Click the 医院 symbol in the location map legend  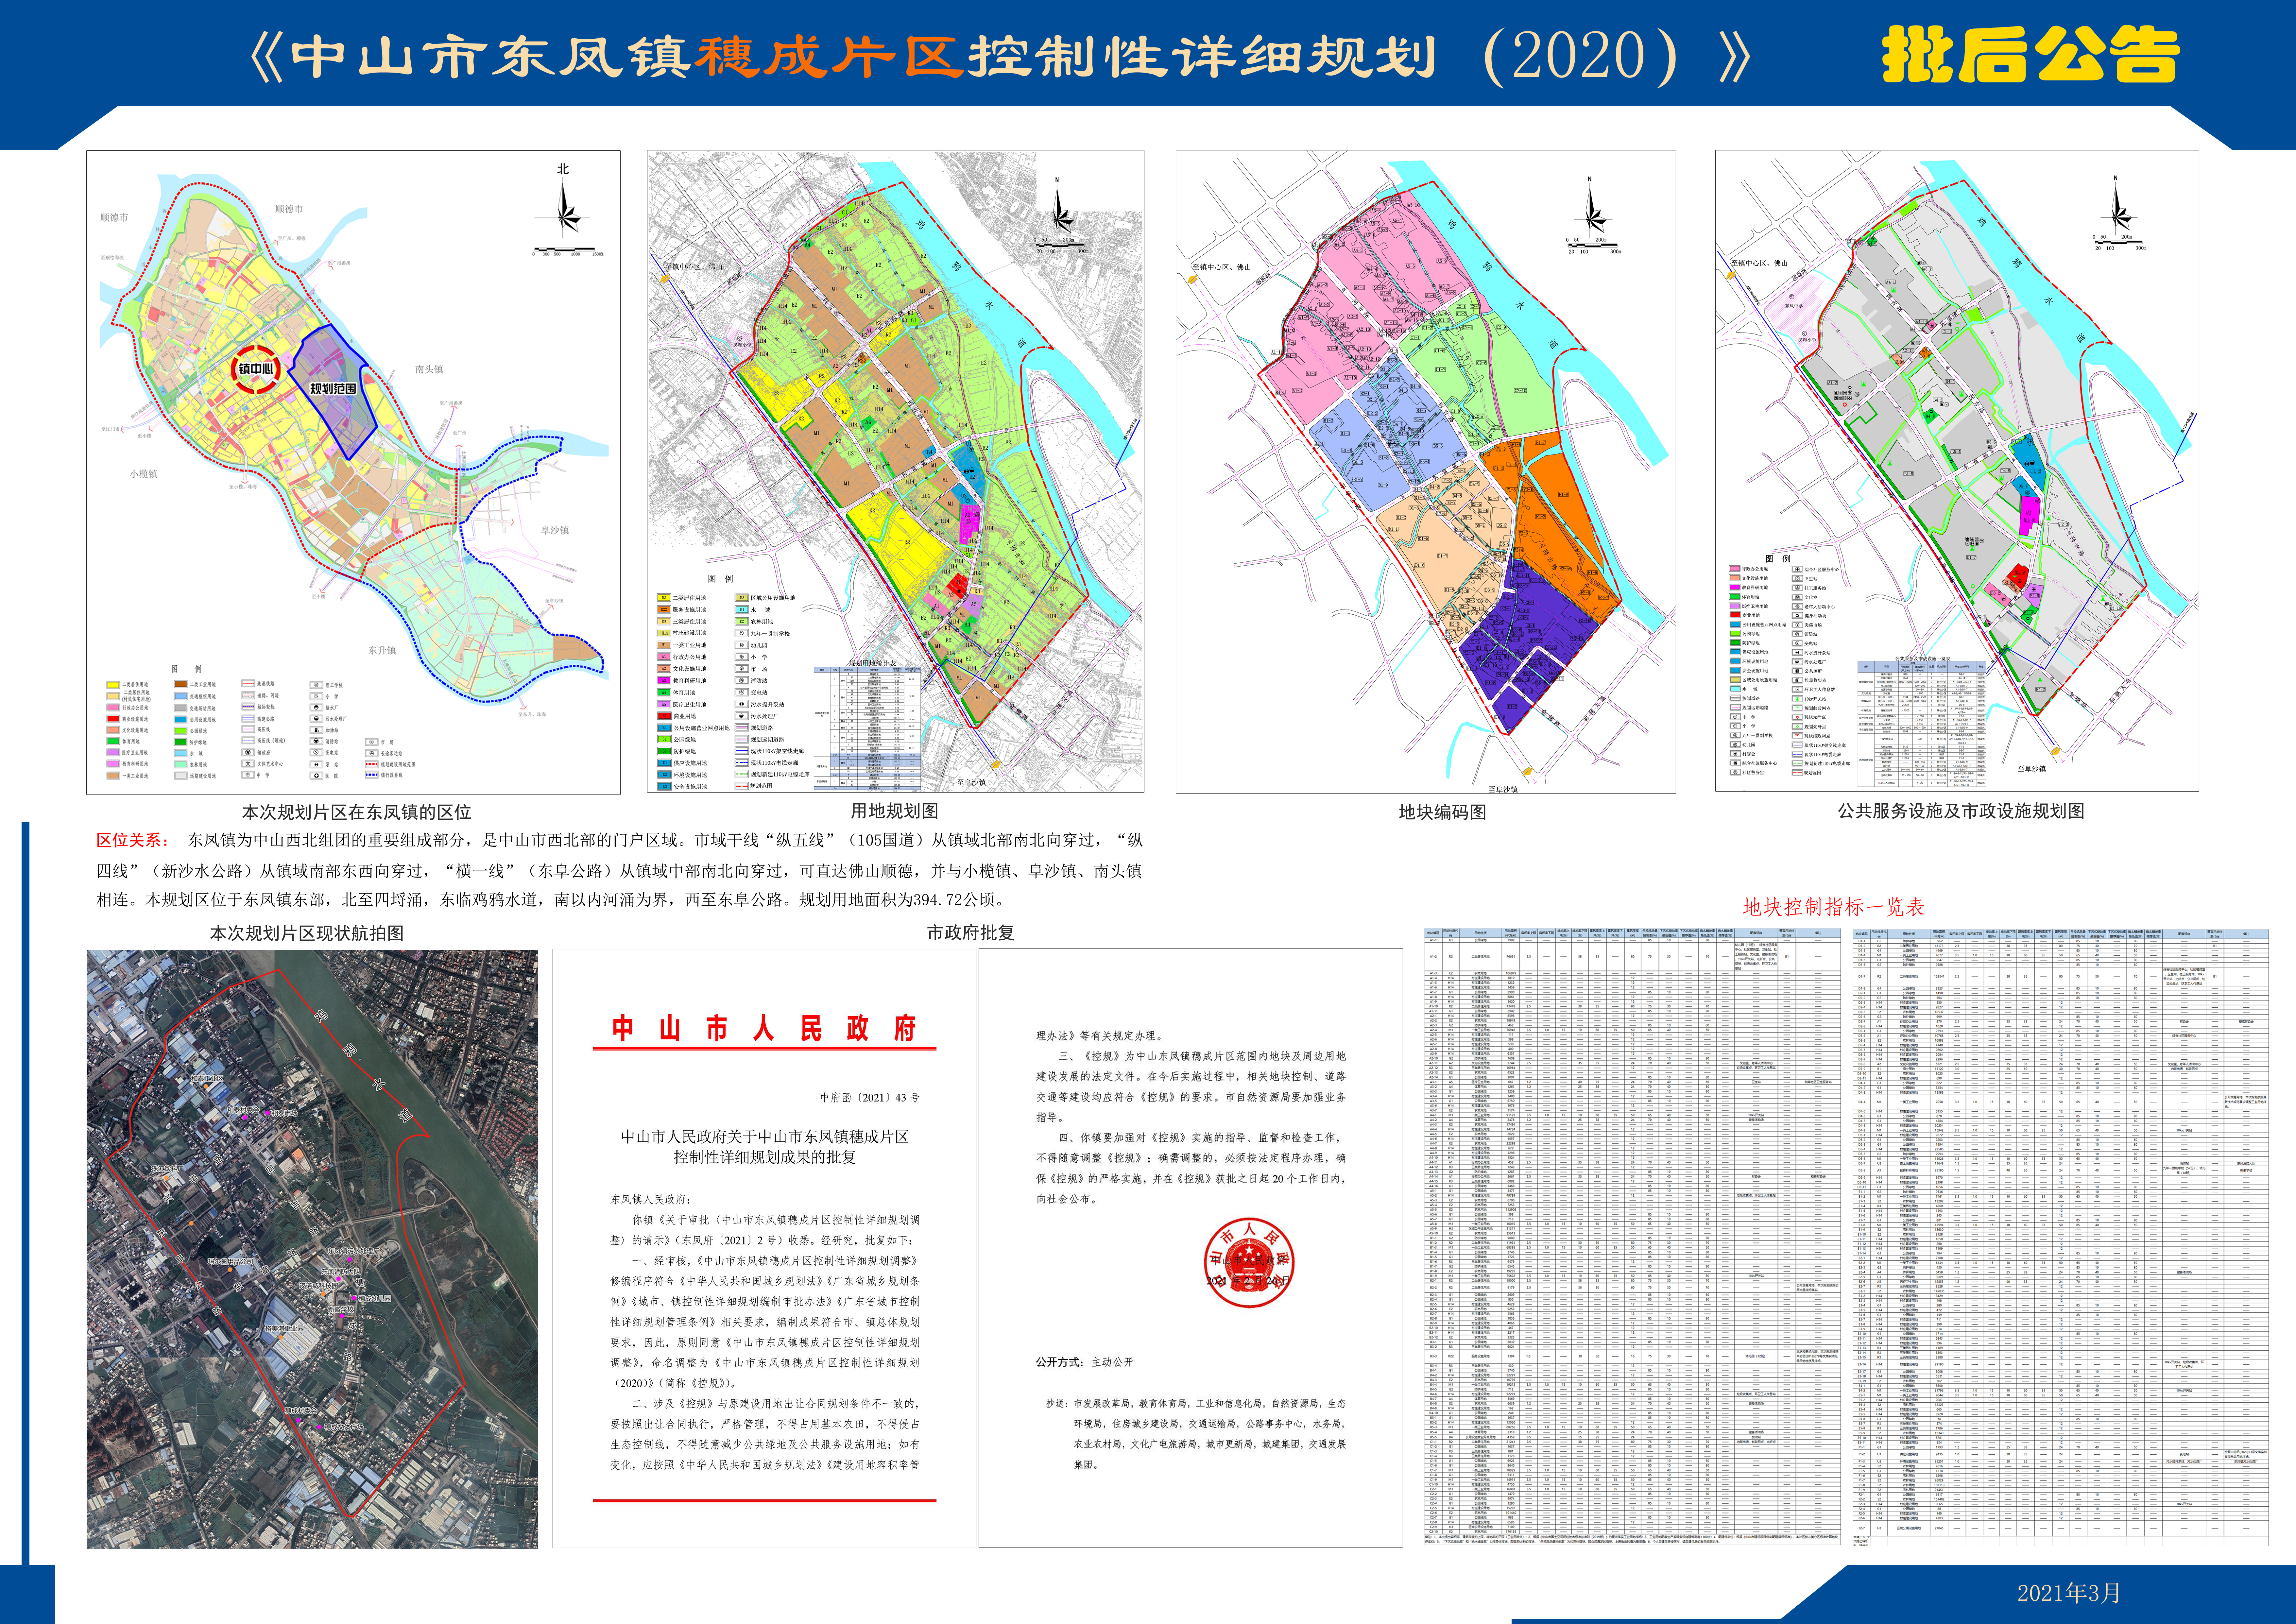(x=316, y=776)
